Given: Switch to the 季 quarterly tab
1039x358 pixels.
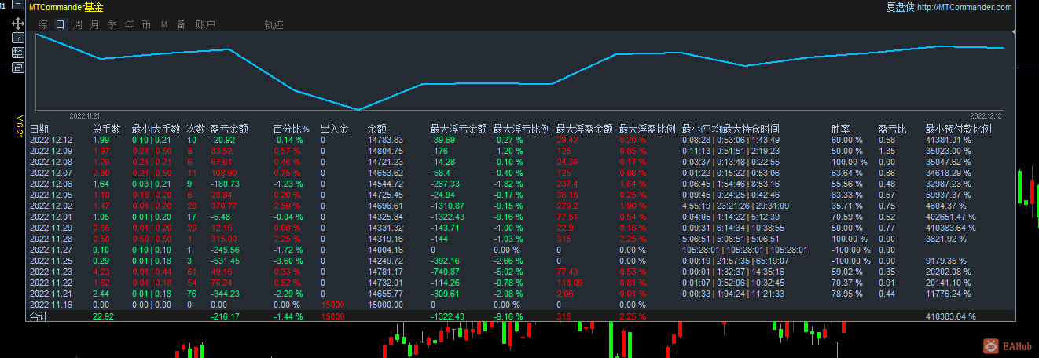Looking at the screenshot, I should point(112,24).
